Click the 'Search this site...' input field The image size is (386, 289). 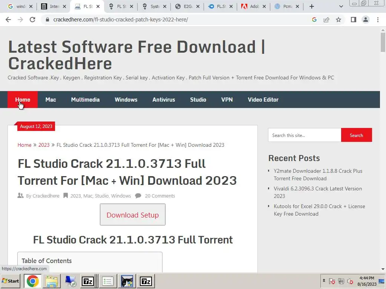(305, 135)
